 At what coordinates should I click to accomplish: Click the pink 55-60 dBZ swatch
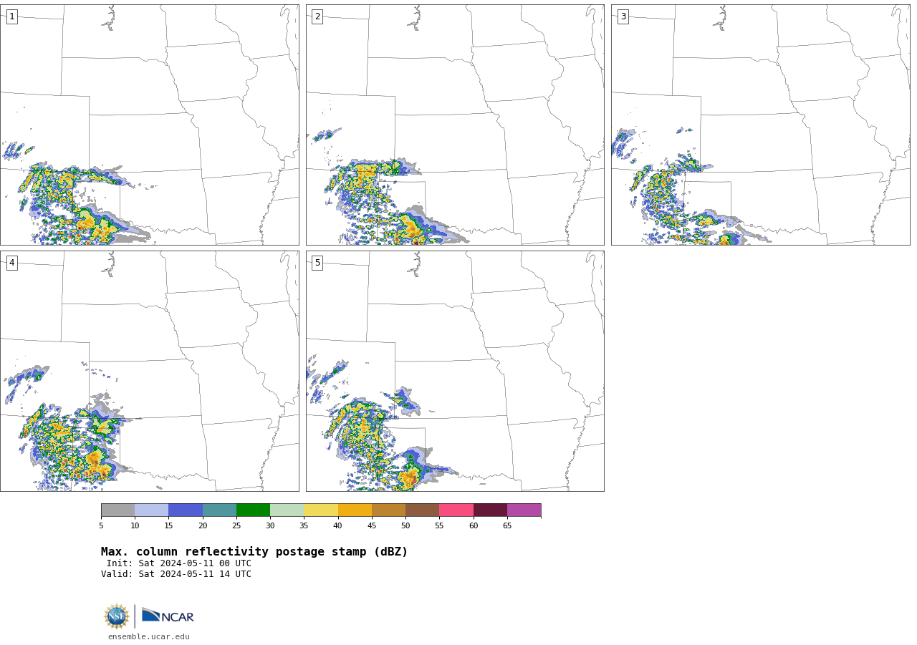click(456, 510)
